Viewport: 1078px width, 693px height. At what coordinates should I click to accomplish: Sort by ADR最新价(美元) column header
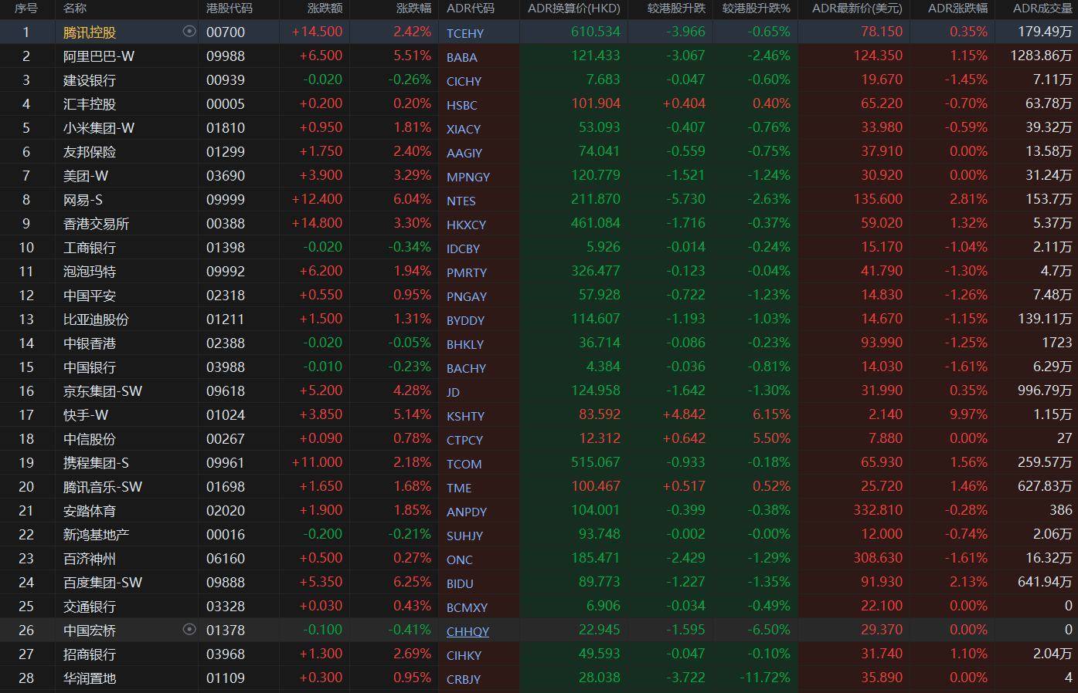(857, 8)
